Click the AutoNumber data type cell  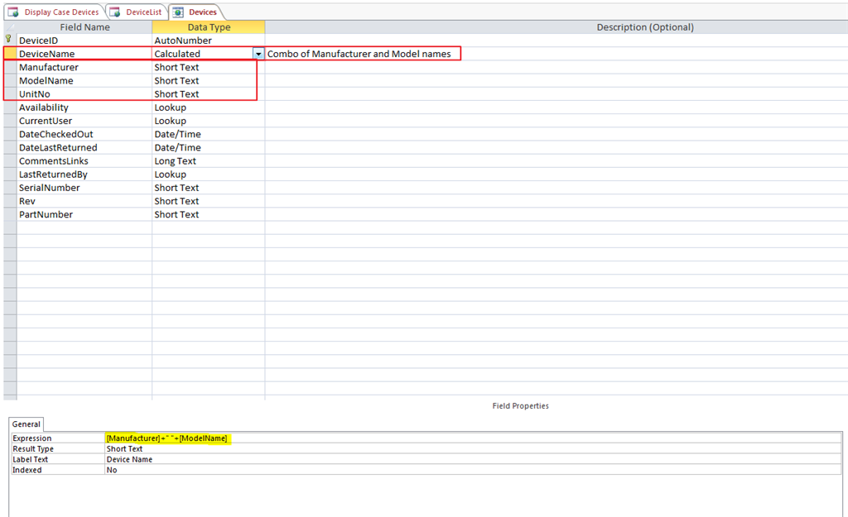[x=208, y=41]
